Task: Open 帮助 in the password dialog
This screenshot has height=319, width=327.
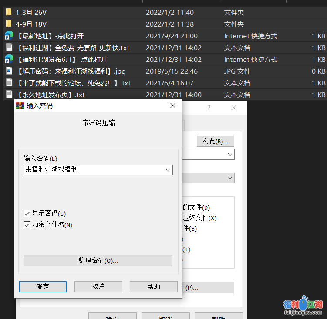Action: (154, 286)
